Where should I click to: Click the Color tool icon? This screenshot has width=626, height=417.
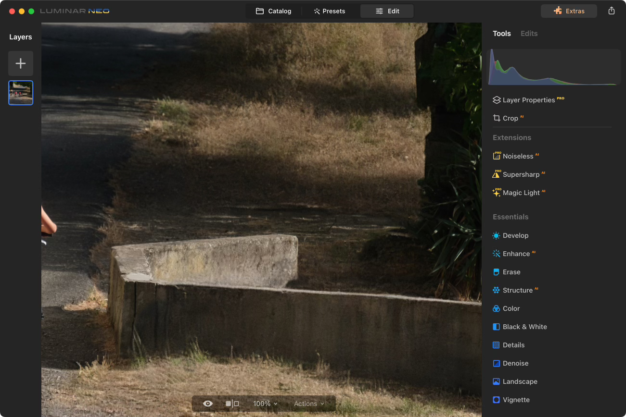click(x=497, y=308)
